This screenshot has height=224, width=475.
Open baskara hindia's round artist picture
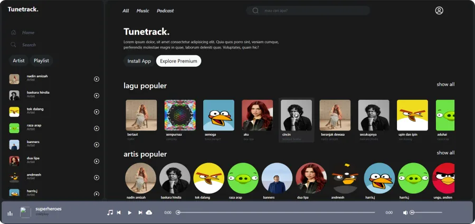175,178
